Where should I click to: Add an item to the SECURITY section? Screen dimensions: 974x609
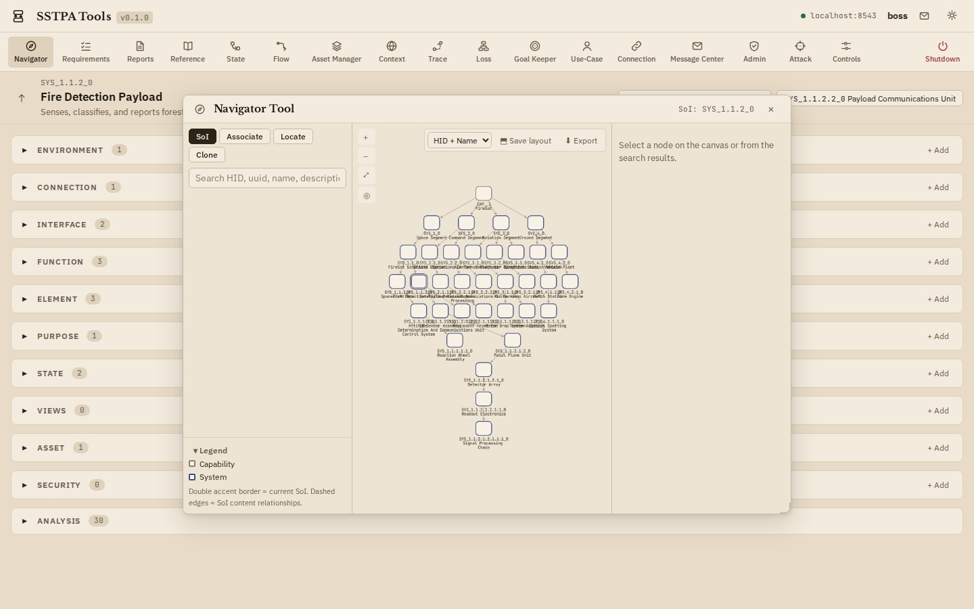(937, 485)
